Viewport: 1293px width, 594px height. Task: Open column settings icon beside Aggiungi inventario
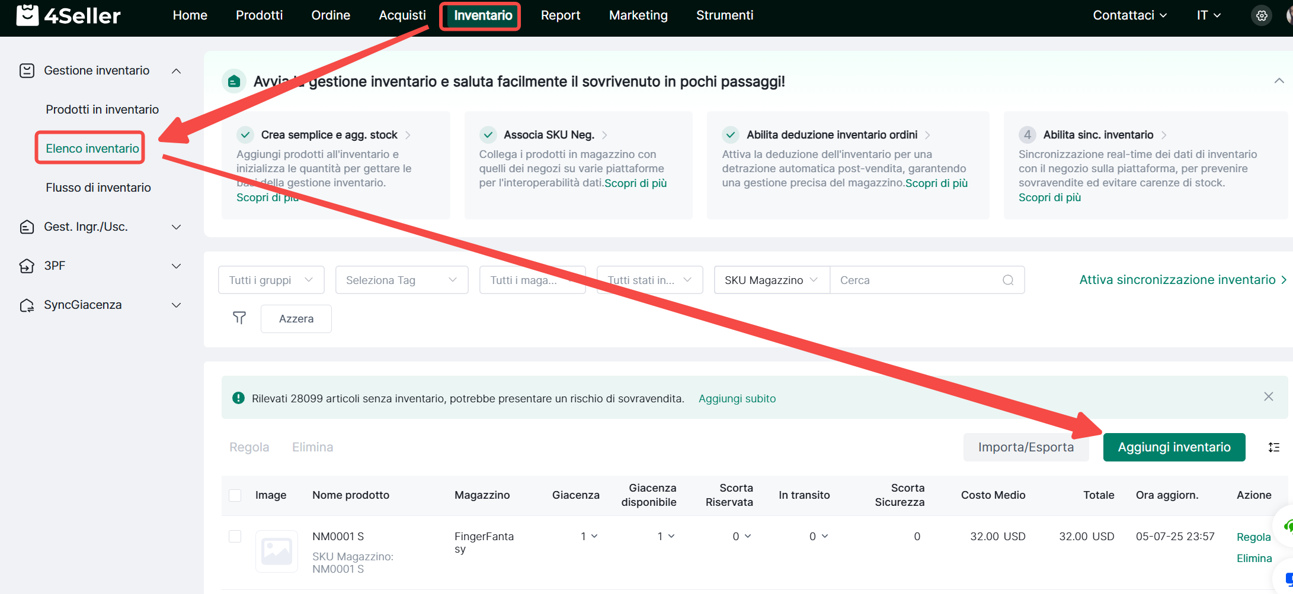[x=1273, y=447]
